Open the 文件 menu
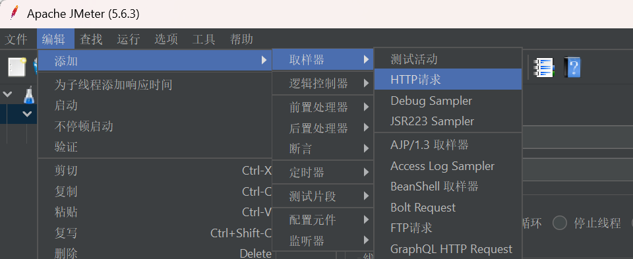Viewport: 633px width, 259px height. tap(16, 39)
